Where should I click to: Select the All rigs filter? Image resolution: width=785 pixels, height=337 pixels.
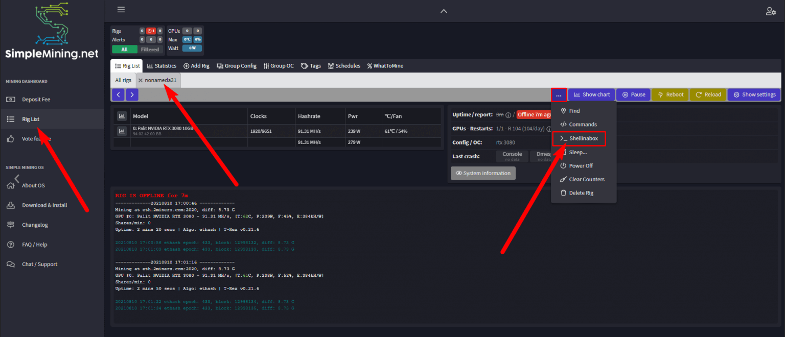[x=123, y=80]
